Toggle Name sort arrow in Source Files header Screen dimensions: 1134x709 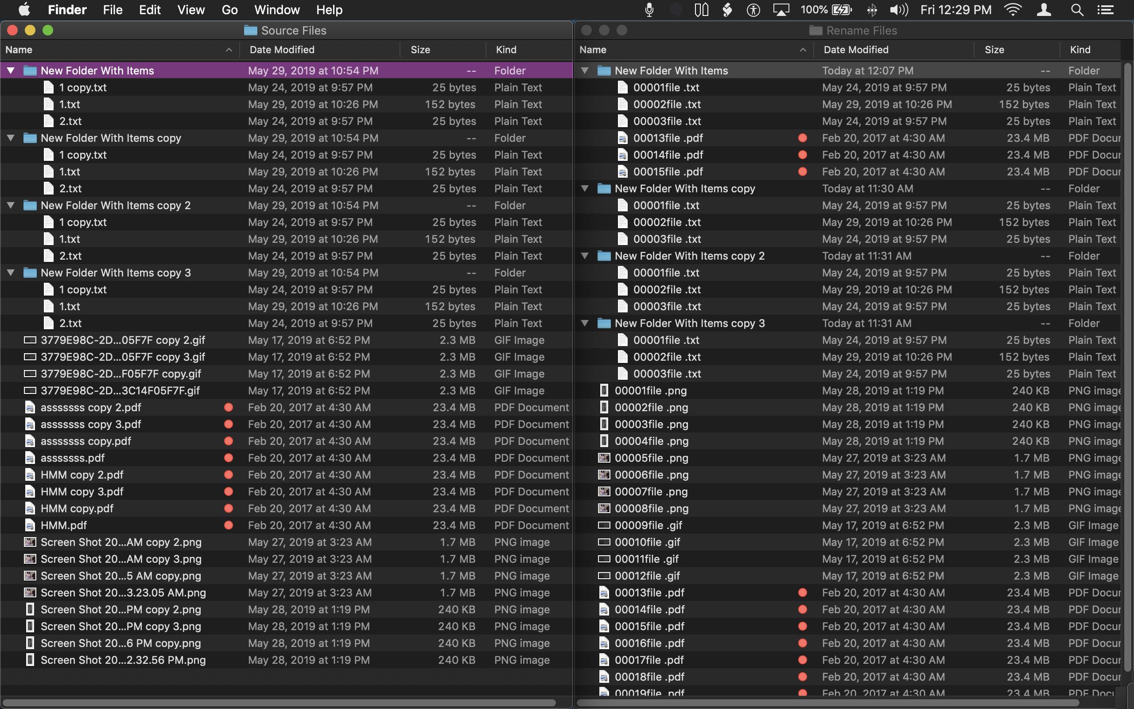coord(229,50)
